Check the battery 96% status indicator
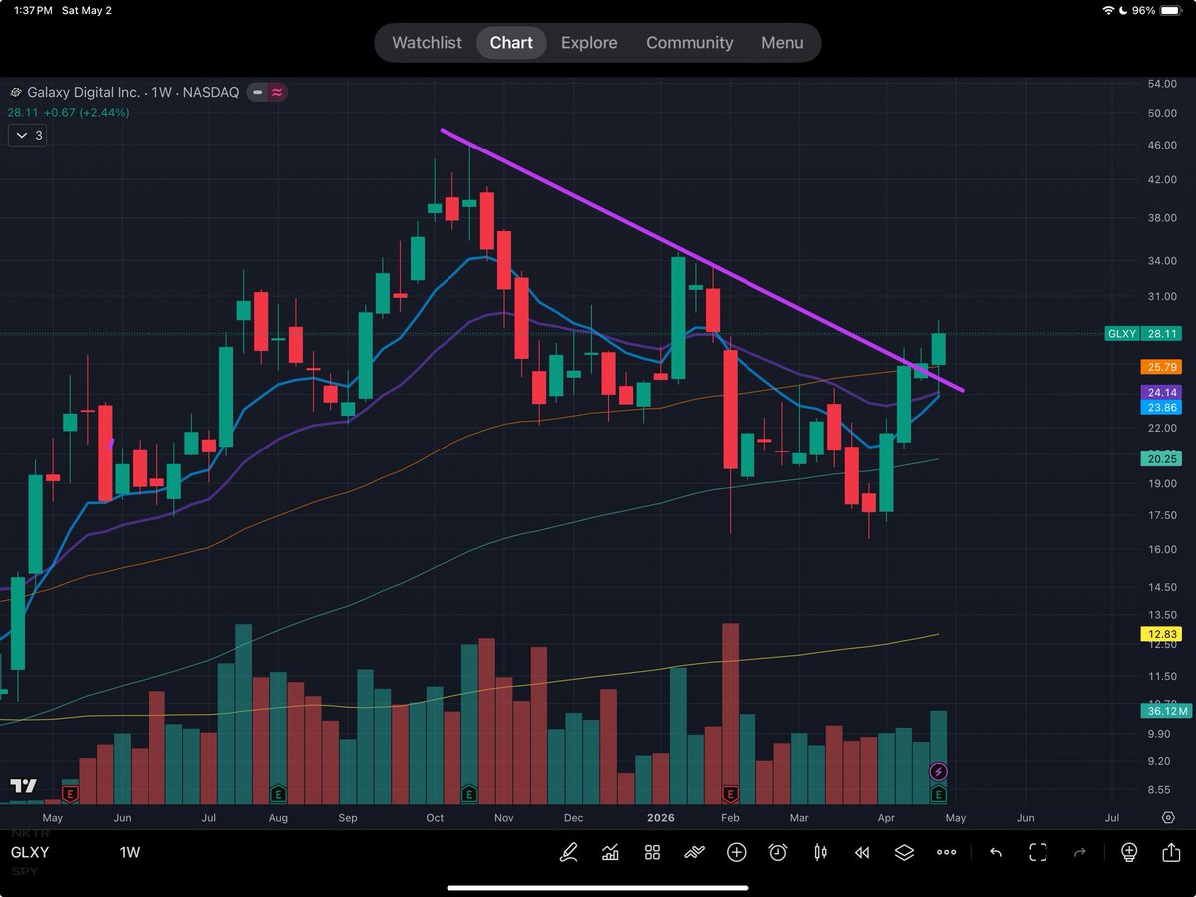Screen dimensions: 1196x897 coord(1154,9)
